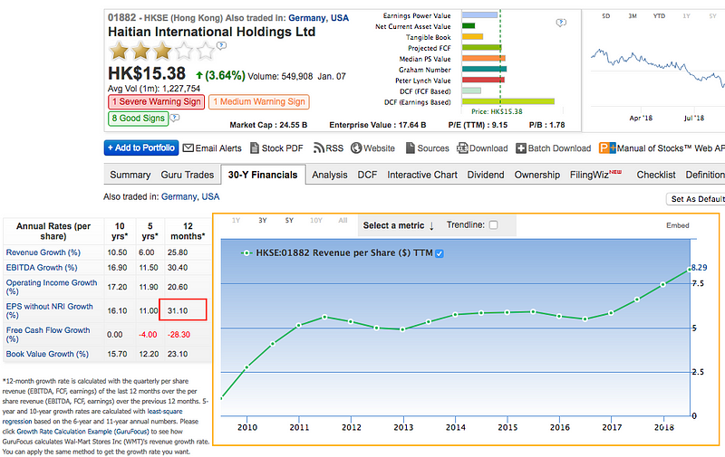Open the Checklist tab
This screenshot has width=725, height=457.
click(x=655, y=175)
